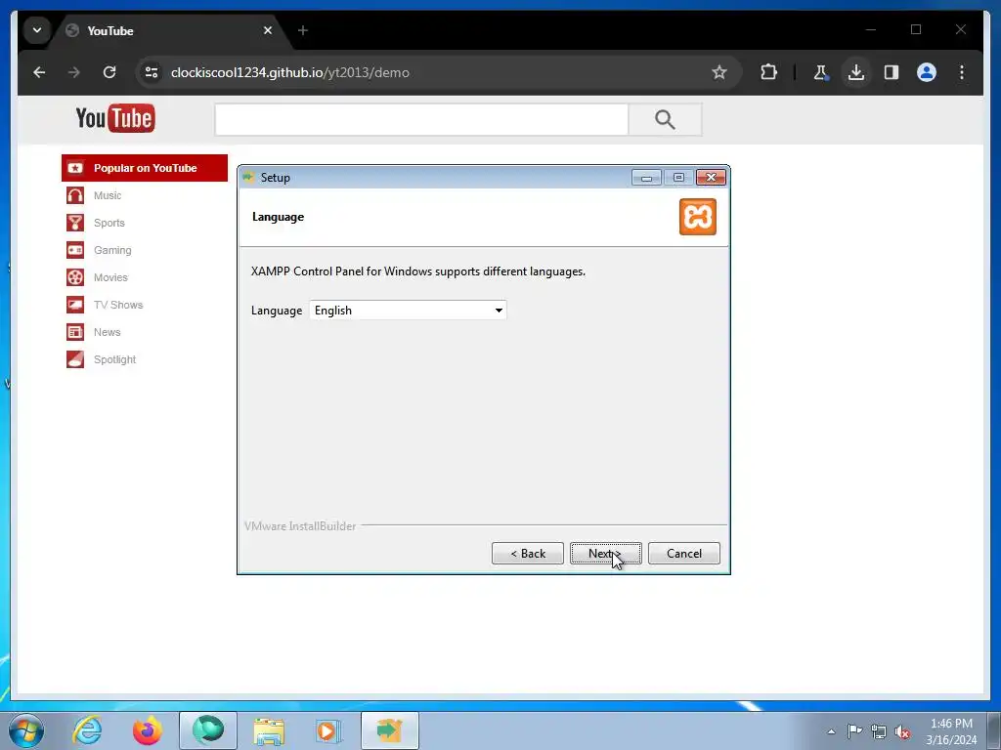Click the XAMPP orange logo icon
This screenshot has height=750, width=1001.
(697, 217)
